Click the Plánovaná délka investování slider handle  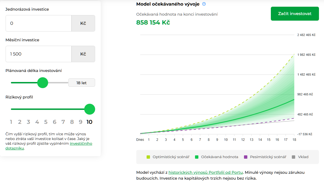(43, 83)
